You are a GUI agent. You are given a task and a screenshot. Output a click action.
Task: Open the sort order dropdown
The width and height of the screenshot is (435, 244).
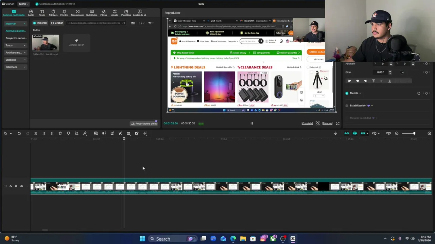[x=142, y=23]
